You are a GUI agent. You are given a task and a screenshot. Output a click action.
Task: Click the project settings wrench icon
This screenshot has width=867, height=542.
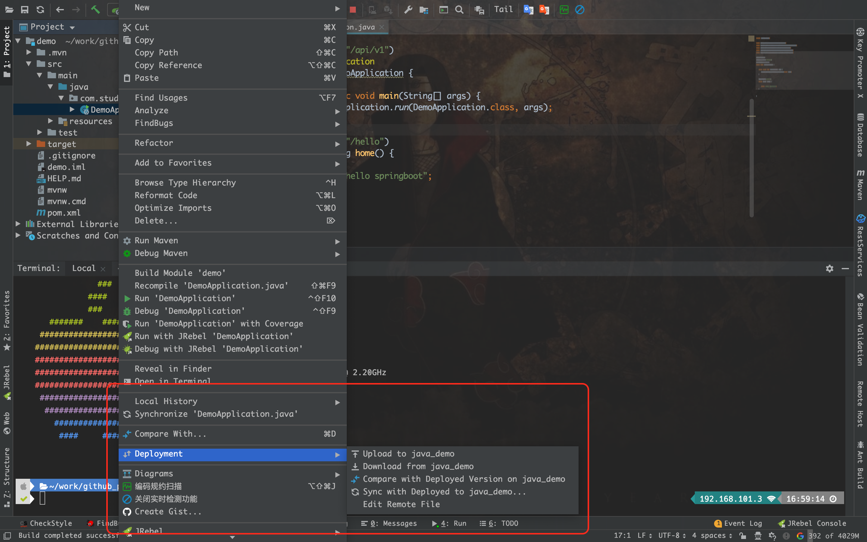(x=408, y=10)
